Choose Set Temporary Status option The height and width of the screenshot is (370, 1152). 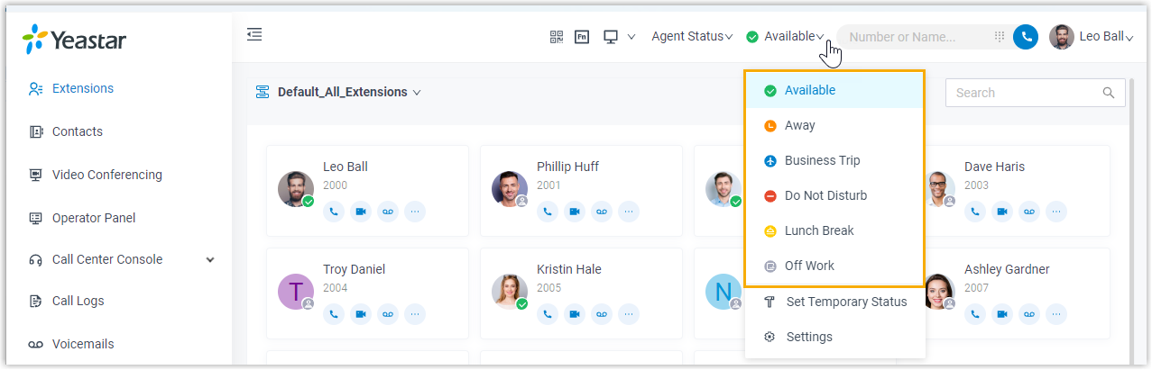(834, 302)
